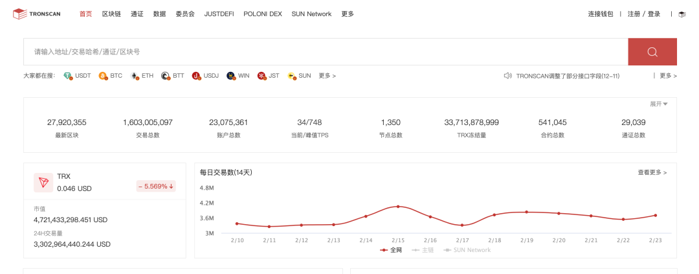Go to the 首页 tab
The height and width of the screenshot is (274, 699).
coord(85,14)
